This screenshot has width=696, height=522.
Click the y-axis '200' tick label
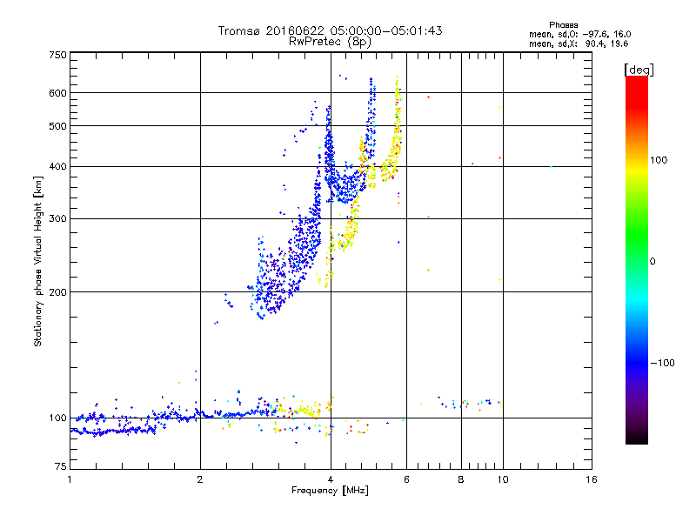(57, 292)
